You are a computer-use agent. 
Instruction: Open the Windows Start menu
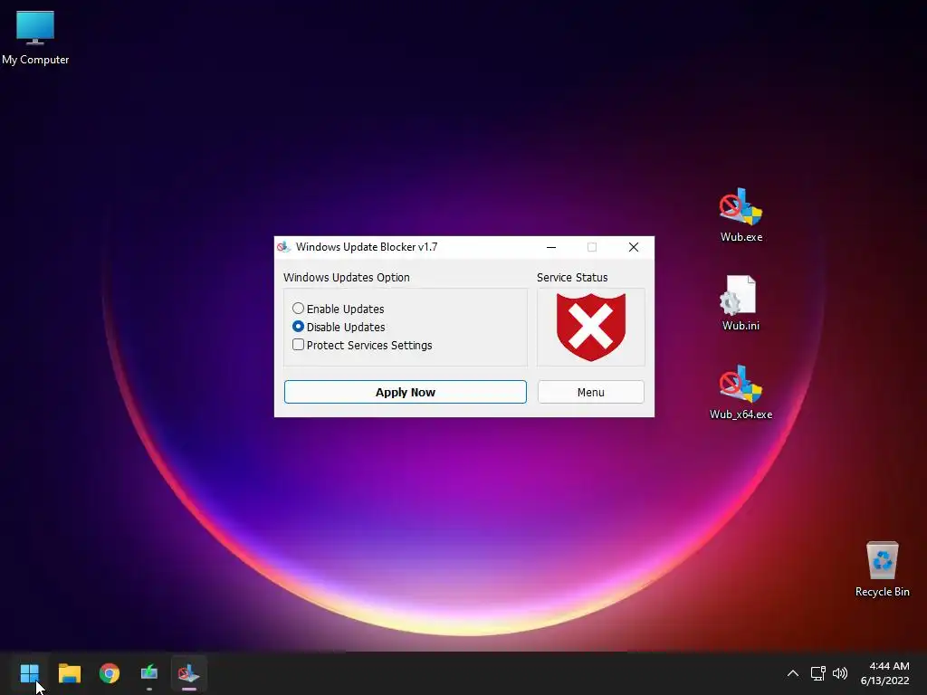pyautogui.click(x=29, y=672)
